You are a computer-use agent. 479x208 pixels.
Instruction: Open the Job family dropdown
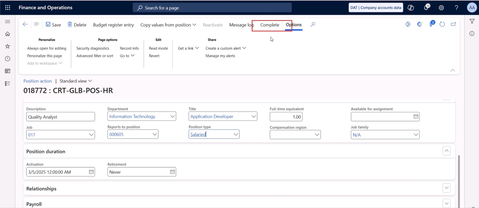pyautogui.click(x=416, y=134)
